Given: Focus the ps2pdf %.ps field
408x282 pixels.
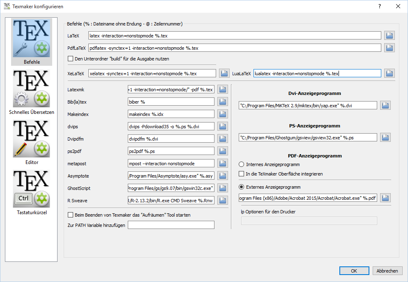Looking at the screenshot, I should coord(171,151).
